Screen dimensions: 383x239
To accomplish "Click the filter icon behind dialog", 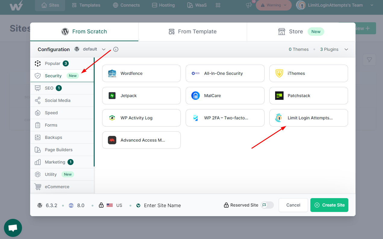I will (369, 60).
